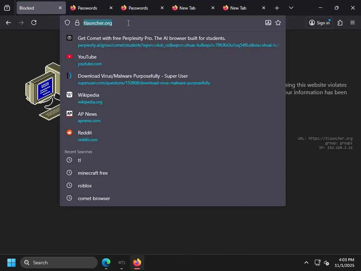
Task: Open the clock showing 4:03 PM
Action: [344, 263]
